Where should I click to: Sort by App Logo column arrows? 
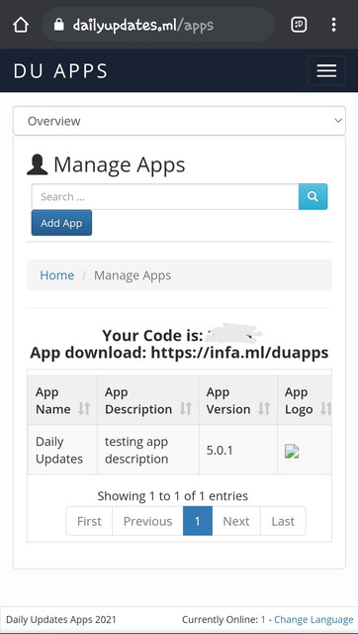[x=325, y=409]
